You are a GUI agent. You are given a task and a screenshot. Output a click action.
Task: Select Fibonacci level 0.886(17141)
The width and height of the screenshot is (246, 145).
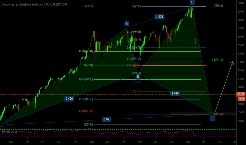point(86,111)
